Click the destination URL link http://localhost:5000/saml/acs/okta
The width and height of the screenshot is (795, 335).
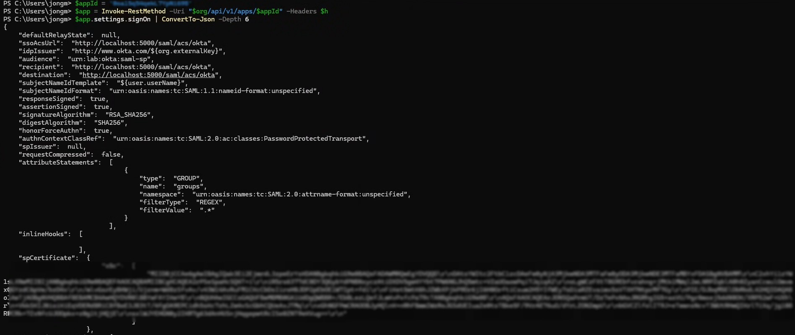[149, 75]
